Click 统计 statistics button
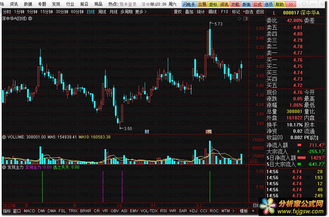 click(x=201, y=12)
